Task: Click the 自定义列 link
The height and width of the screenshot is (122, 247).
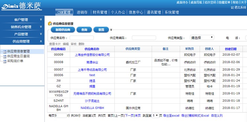Action: (217, 115)
